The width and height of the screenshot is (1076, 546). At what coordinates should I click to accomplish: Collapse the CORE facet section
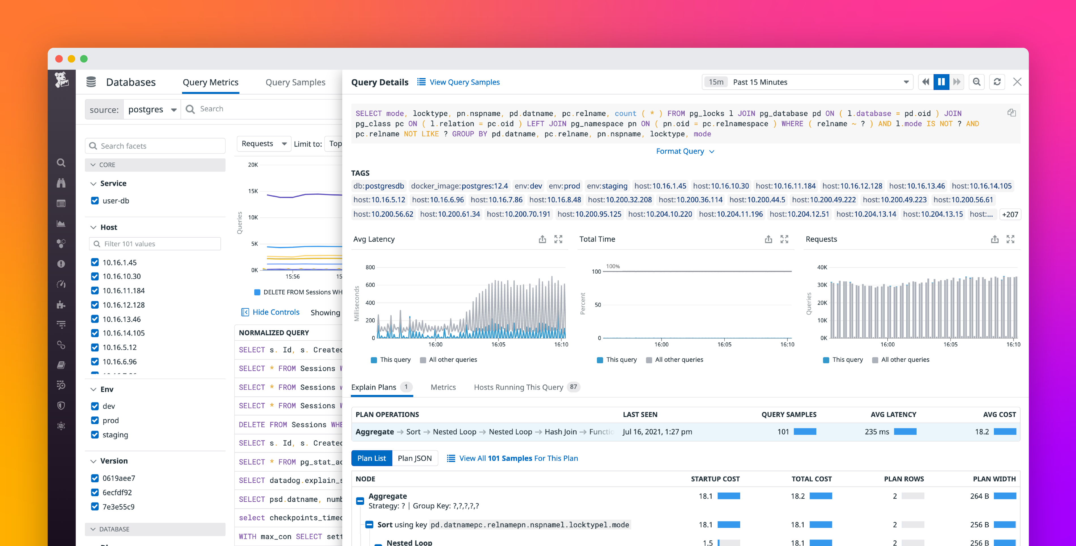click(93, 164)
